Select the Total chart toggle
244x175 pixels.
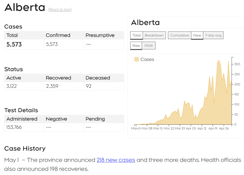137,35
